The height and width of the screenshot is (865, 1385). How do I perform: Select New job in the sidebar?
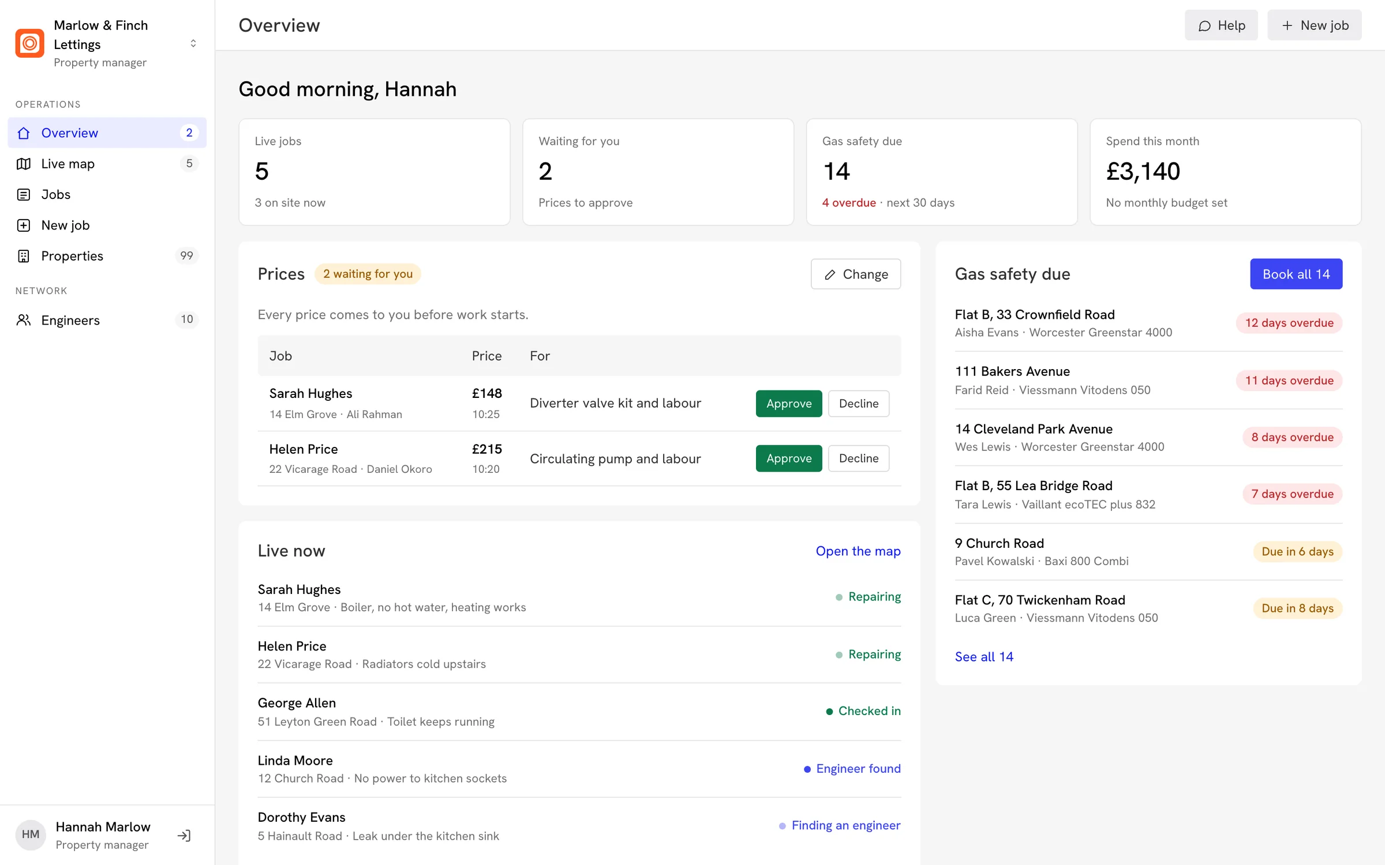[x=107, y=225]
